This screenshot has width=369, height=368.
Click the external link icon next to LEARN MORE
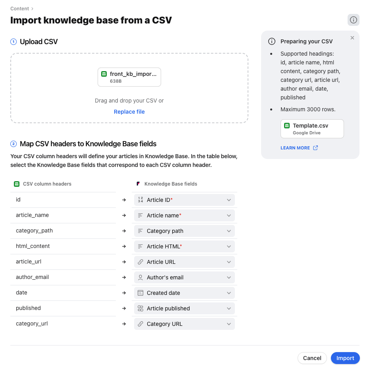point(315,147)
